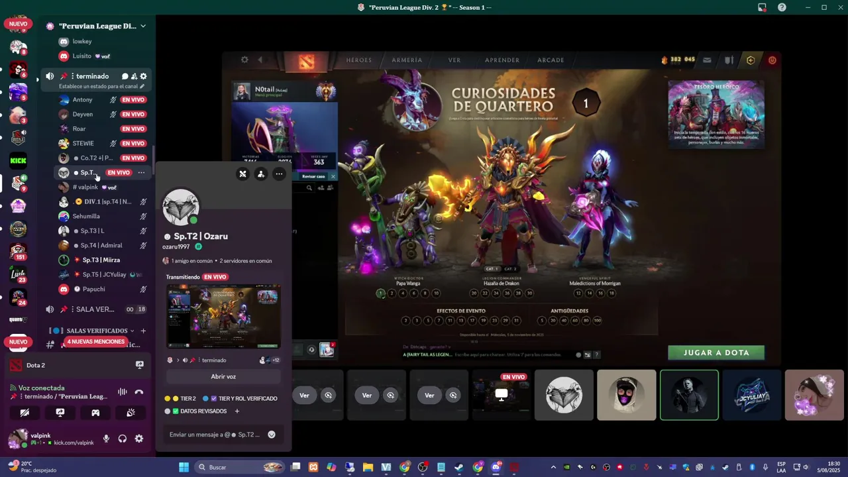Click the Abrir voz button

(223, 376)
